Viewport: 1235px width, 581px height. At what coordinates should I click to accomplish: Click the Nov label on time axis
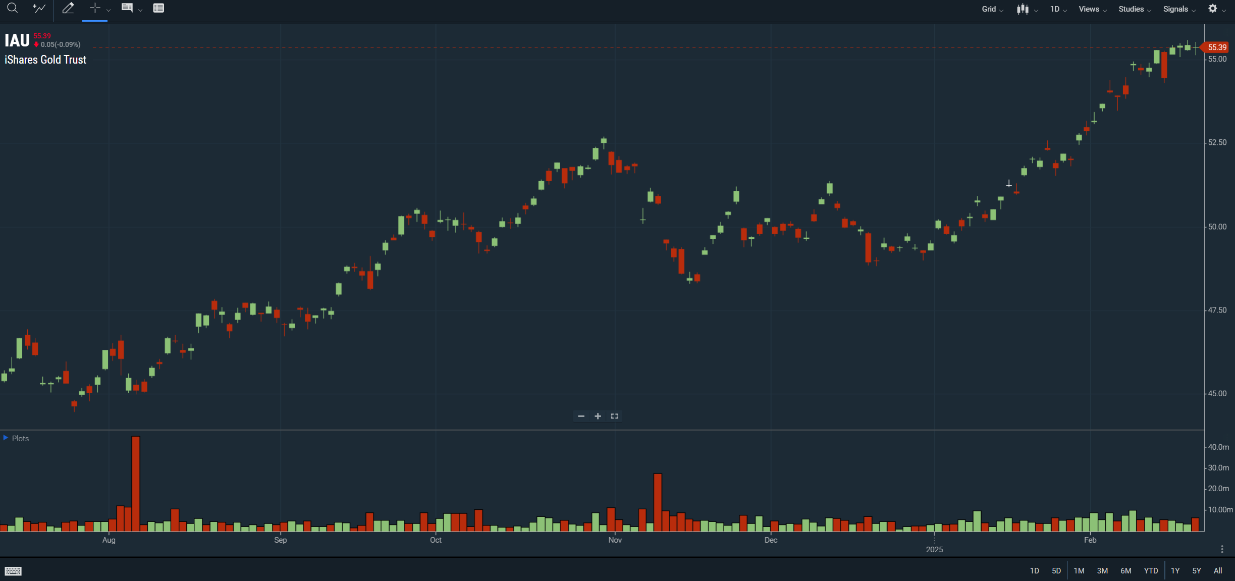pyautogui.click(x=615, y=540)
